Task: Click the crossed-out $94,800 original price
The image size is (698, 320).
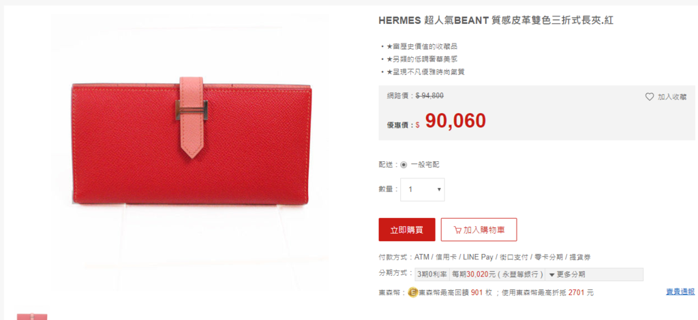Action: (x=429, y=95)
